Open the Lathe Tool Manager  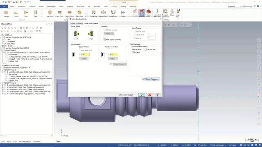coord(157,13)
